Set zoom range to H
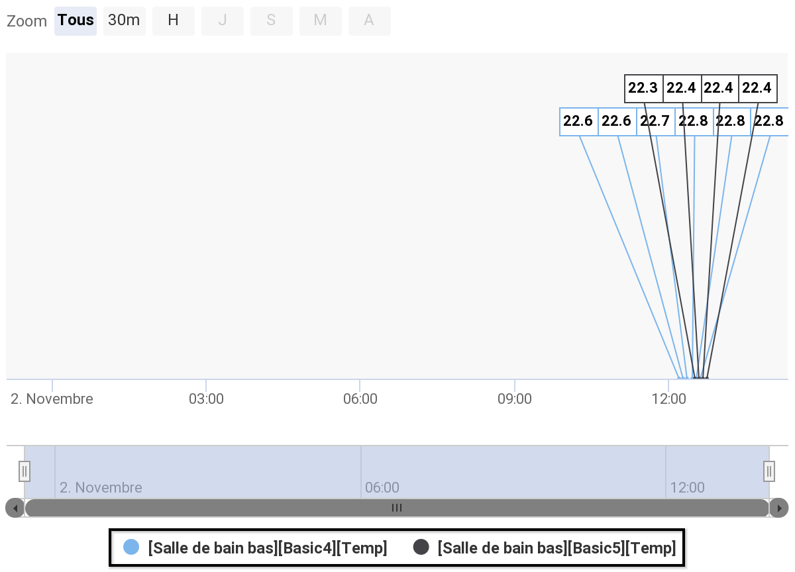 tap(173, 21)
